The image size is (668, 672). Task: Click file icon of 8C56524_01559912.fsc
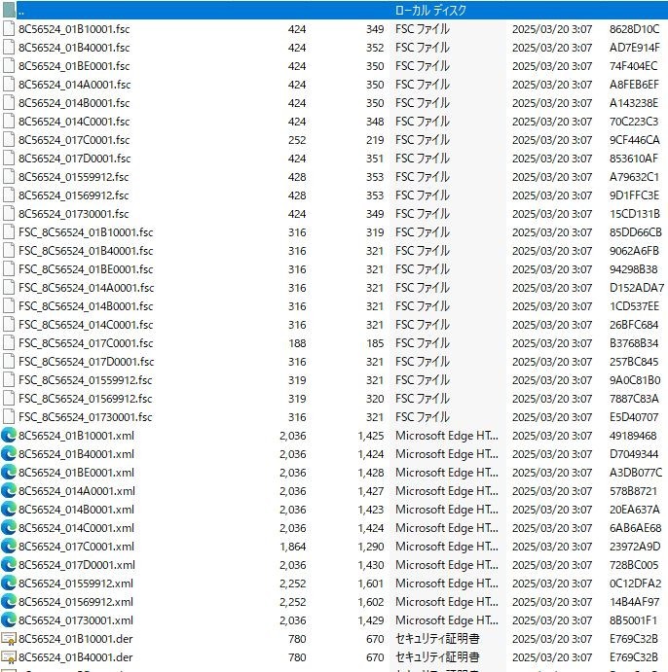tap(9, 177)
